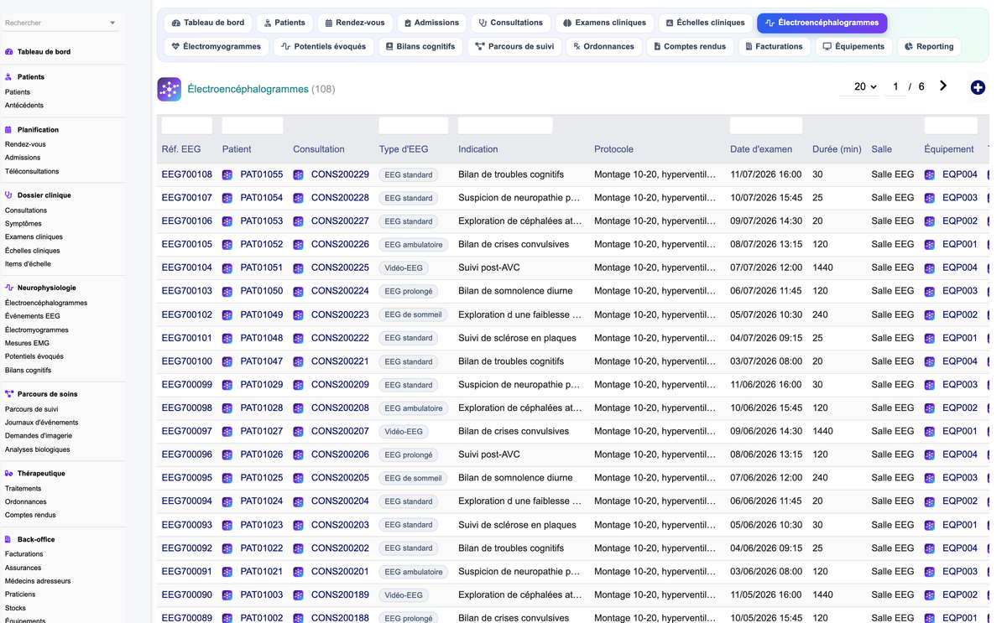Image resolution: width=1007 pixels, height=623 pixels.
Task: Switch to the Ordonnances tab
Action: pos(603,46)
